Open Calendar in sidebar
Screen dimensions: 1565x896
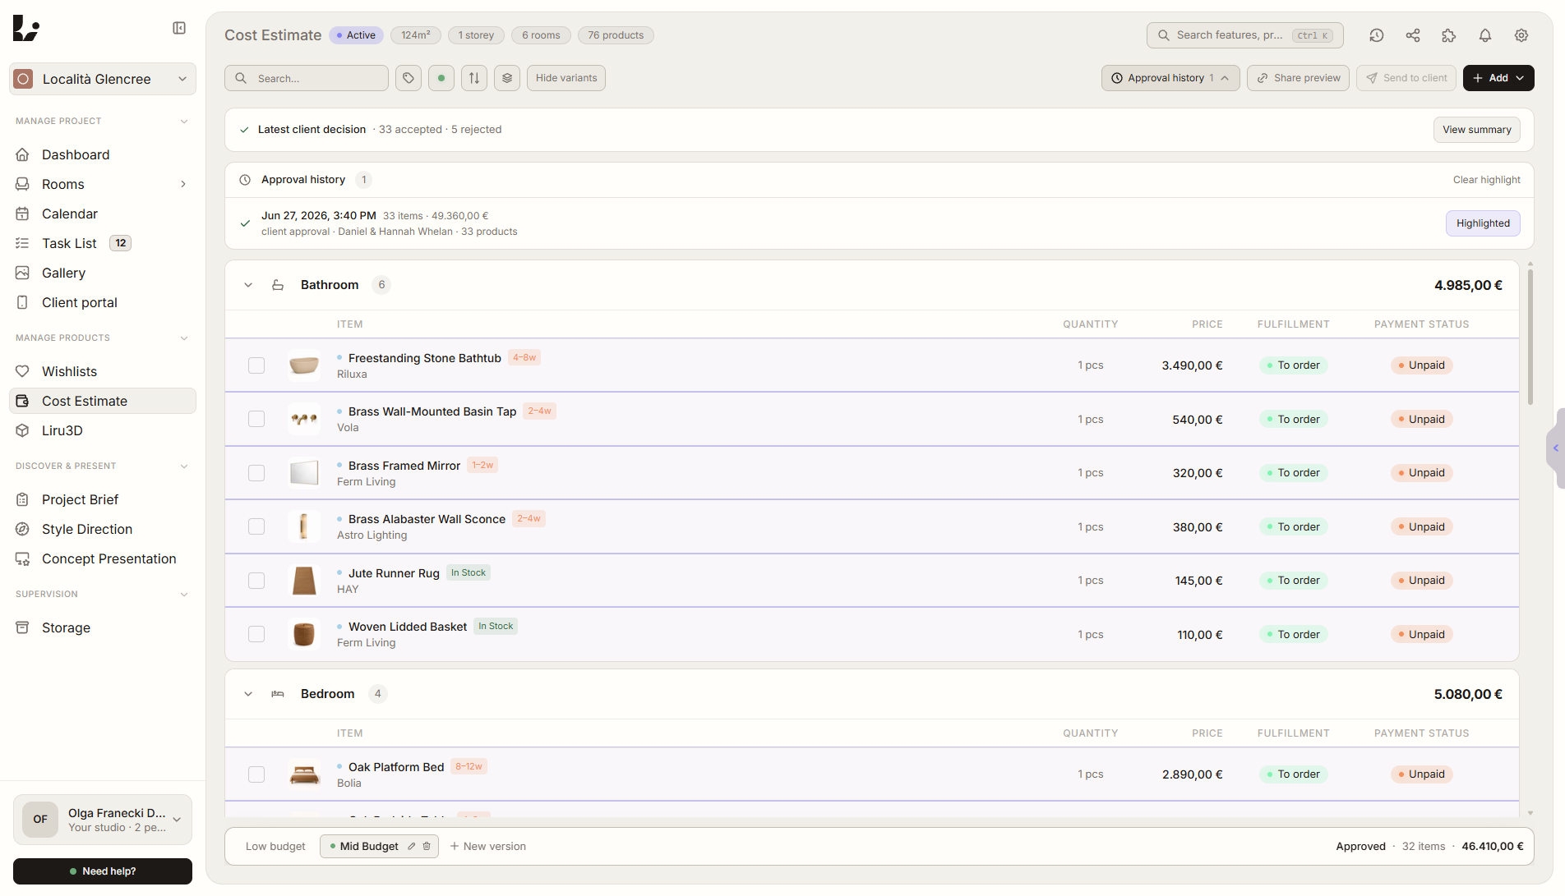click(x=103, y=214)
